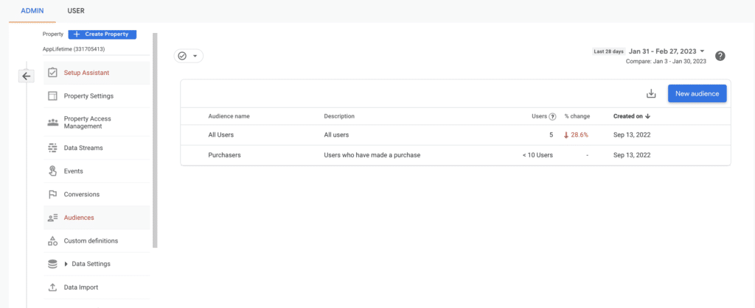This screenshot has width=755, height=308.
Task: Open the checkmark filter status dropdown
Action: pos(188,56)
